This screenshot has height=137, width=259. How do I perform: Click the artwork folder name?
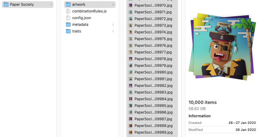(79, 5)
